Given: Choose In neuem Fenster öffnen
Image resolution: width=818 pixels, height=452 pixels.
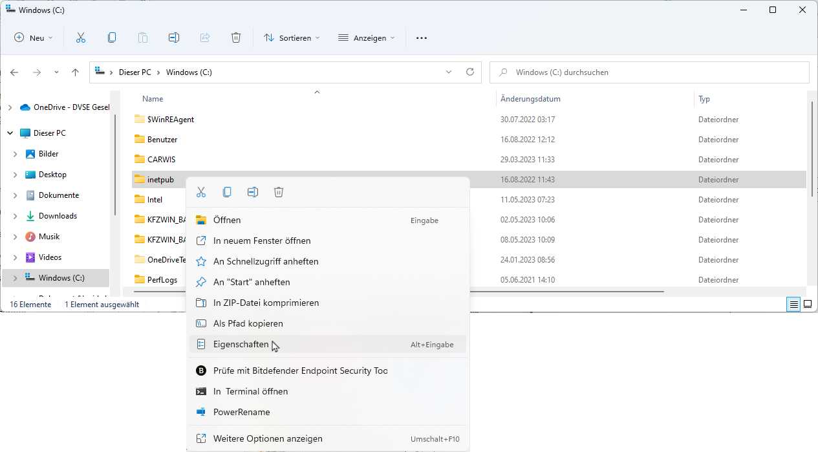Looking at the screenshot, I should point(328,241).
